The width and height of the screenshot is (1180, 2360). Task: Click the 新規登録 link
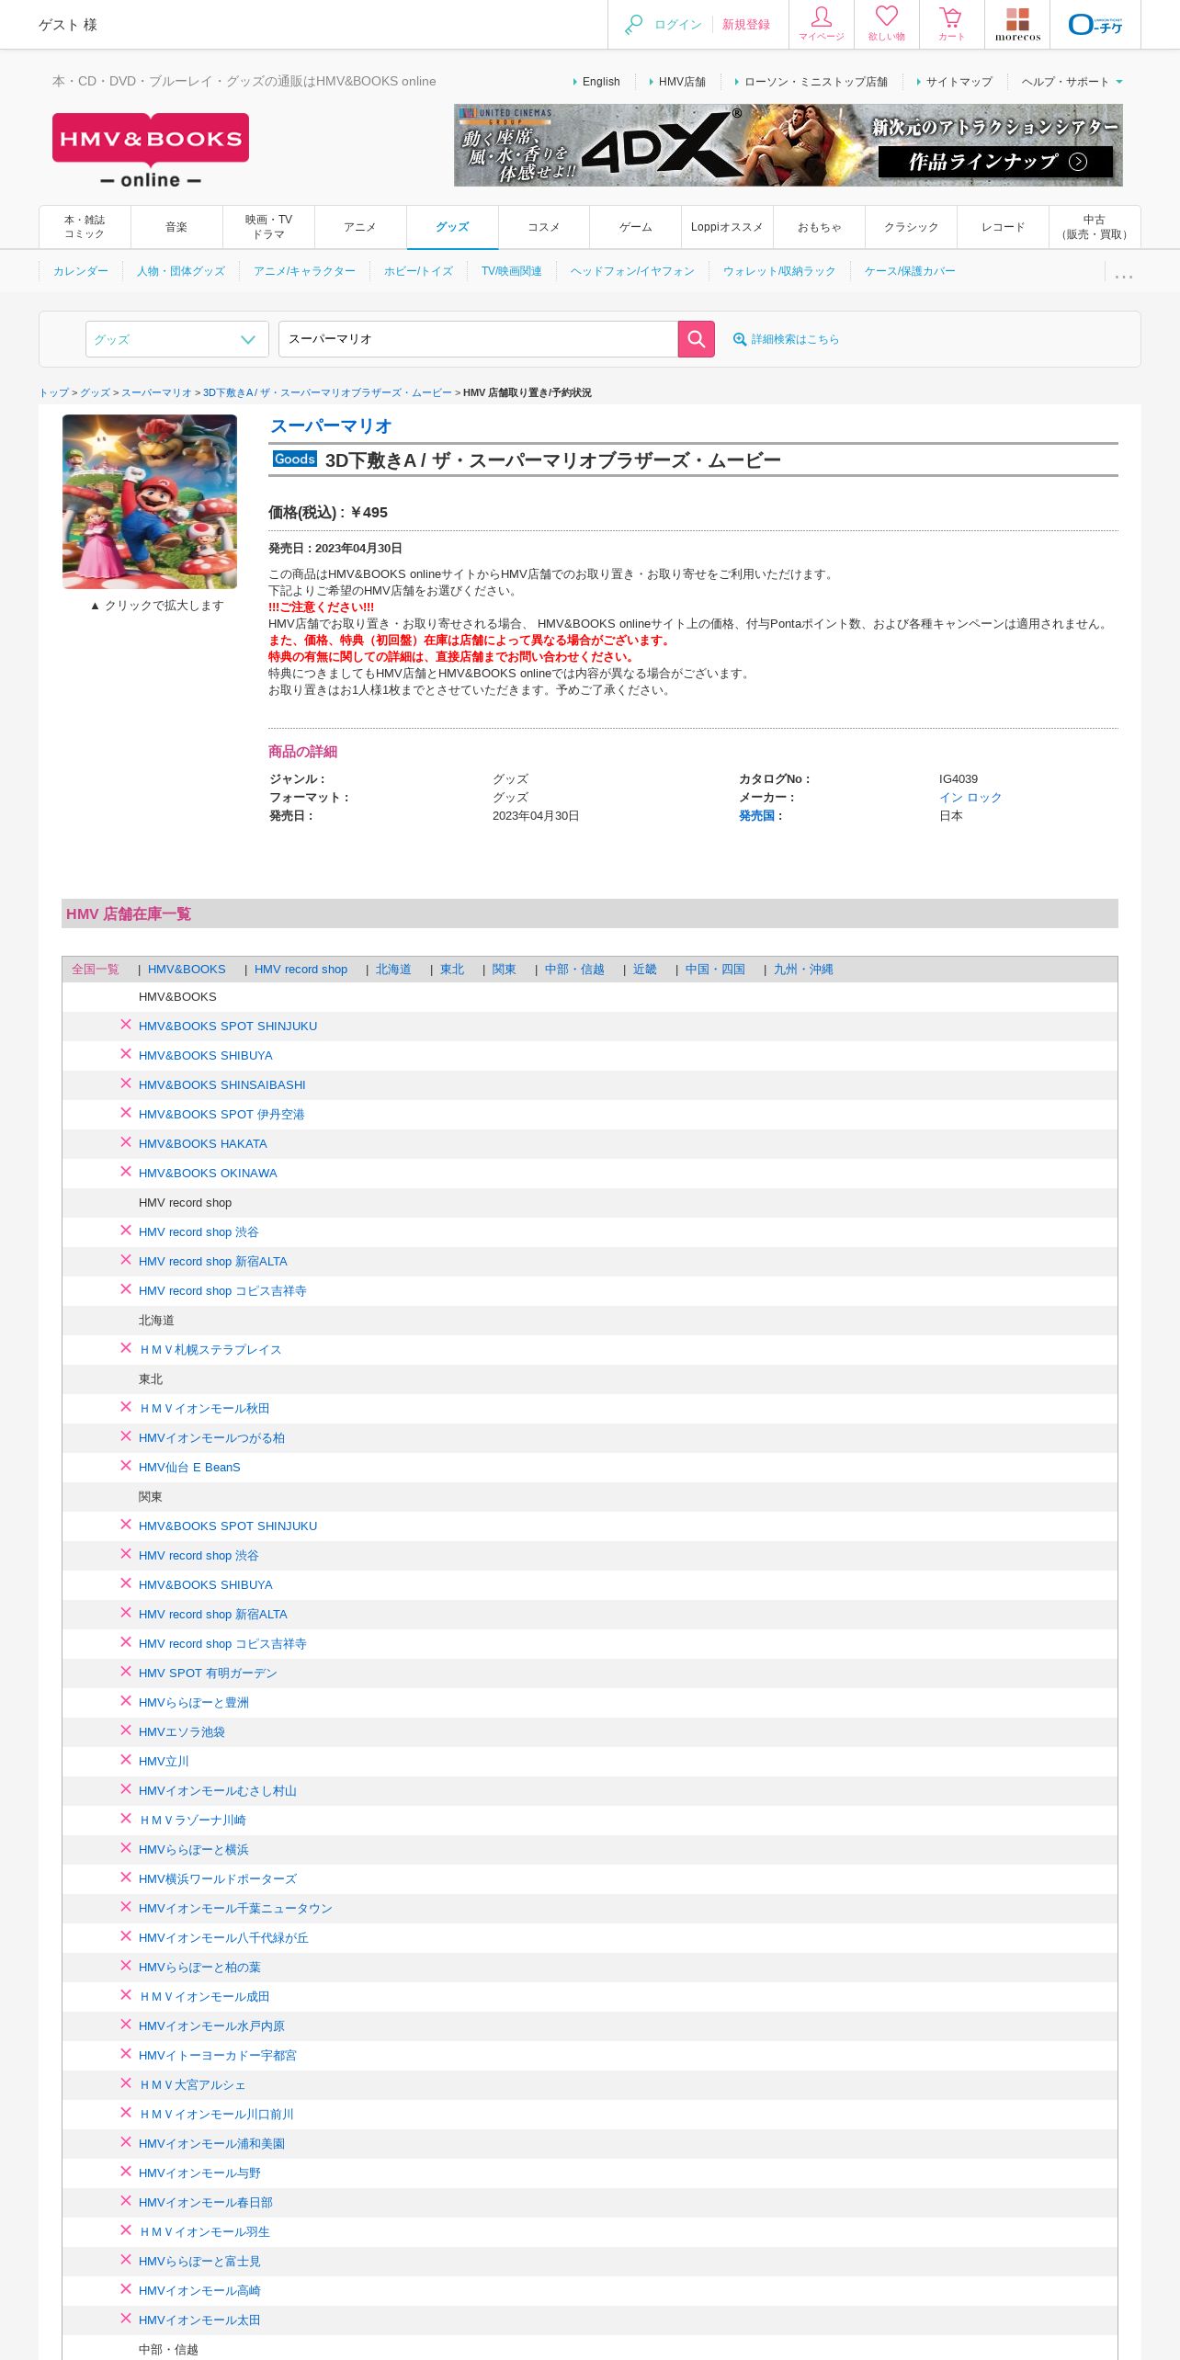coord(745,25)
